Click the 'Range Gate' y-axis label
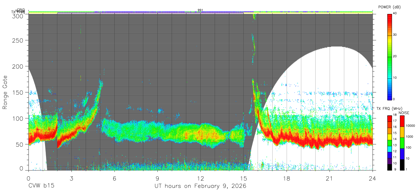419x193 pixels. 5,92
